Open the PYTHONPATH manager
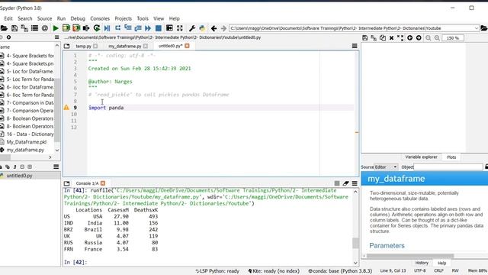The width and height of the screenshot is (488, 275). 202,28
